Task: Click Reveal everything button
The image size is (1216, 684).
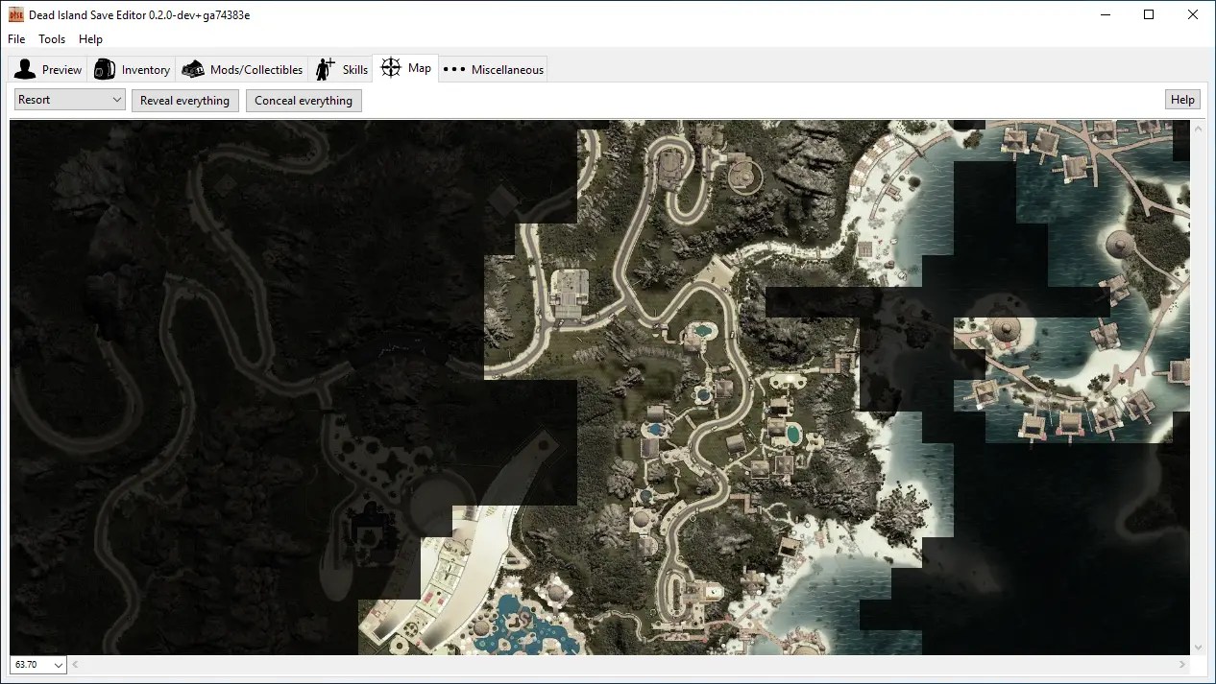Action: (x=185, y=100)
